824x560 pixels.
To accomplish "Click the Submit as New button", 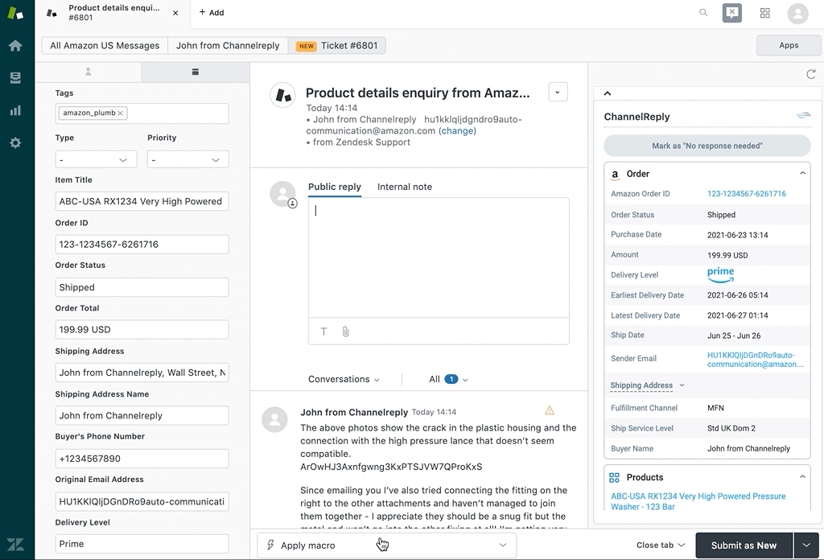I will pyautogui.click(x=744, y=546).
